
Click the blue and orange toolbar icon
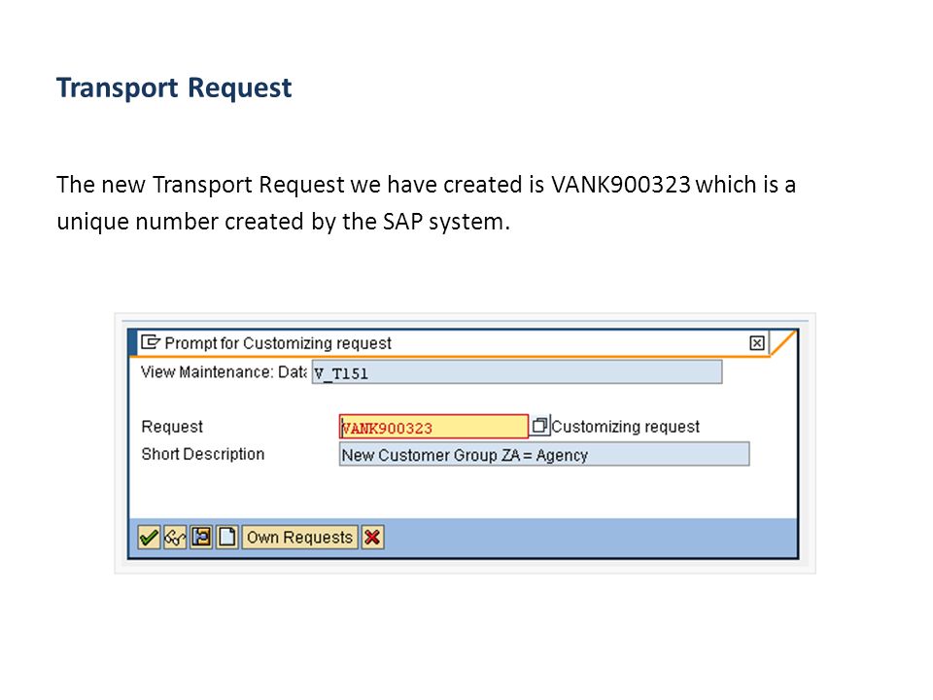[x=201, y=538]
